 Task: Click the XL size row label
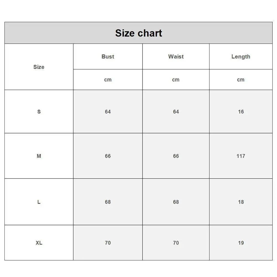click(39, 243)
